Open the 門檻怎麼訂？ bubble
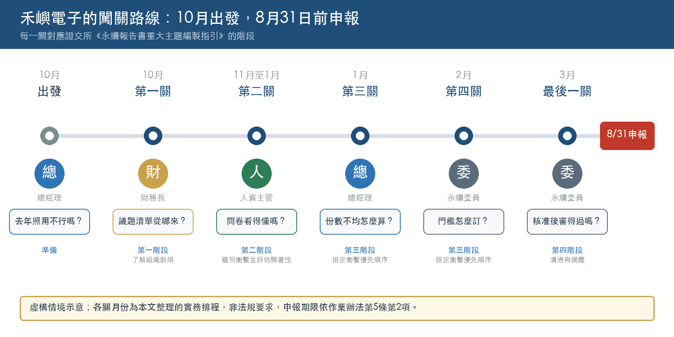 pyautogui.click(x=464, y=222)
